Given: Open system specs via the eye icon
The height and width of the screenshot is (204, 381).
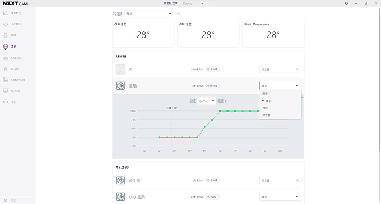Looking at the screenshot, I should point(6,24).
